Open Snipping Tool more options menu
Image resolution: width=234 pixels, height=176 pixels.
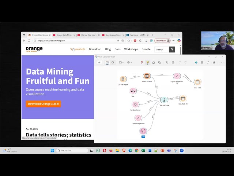[222, 62]
